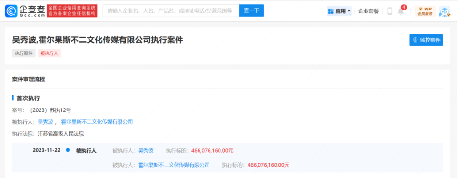The image size is (457, 178).
Task: Open 吴秀波 link beside 案号 section
Action: [x=46, y=122]
